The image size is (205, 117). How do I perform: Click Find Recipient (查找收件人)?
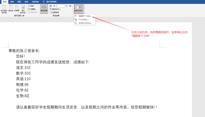(55, 9)
